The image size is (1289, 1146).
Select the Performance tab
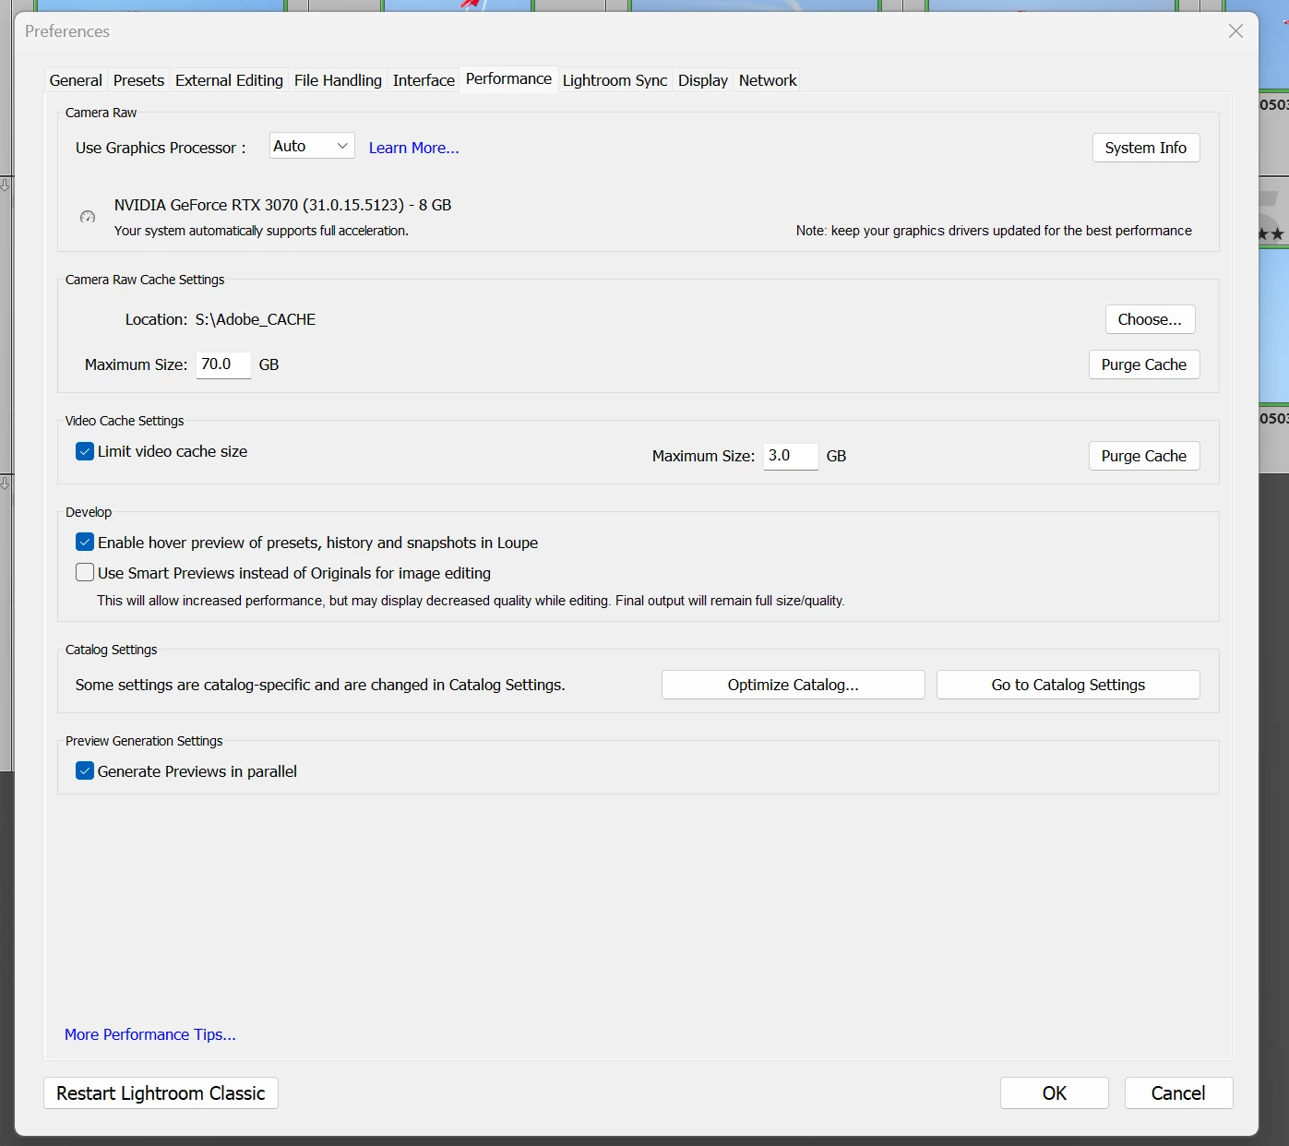pos(508,79)
